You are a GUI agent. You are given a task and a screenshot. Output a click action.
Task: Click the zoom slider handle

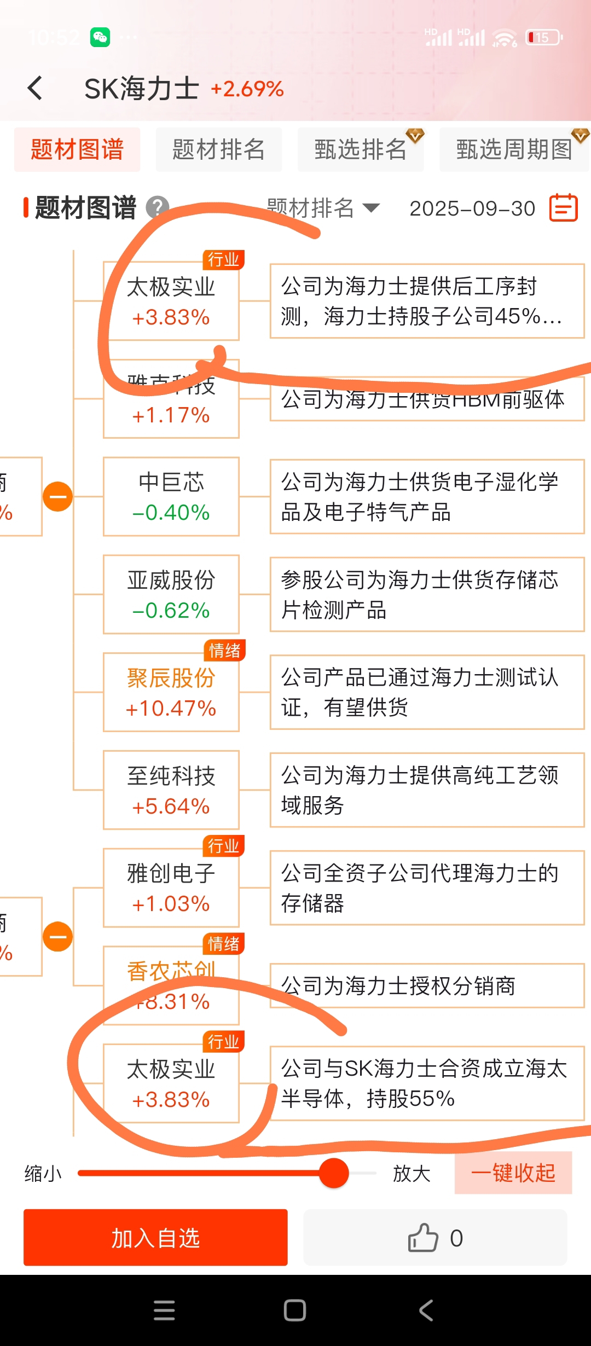pos(333,1173)
